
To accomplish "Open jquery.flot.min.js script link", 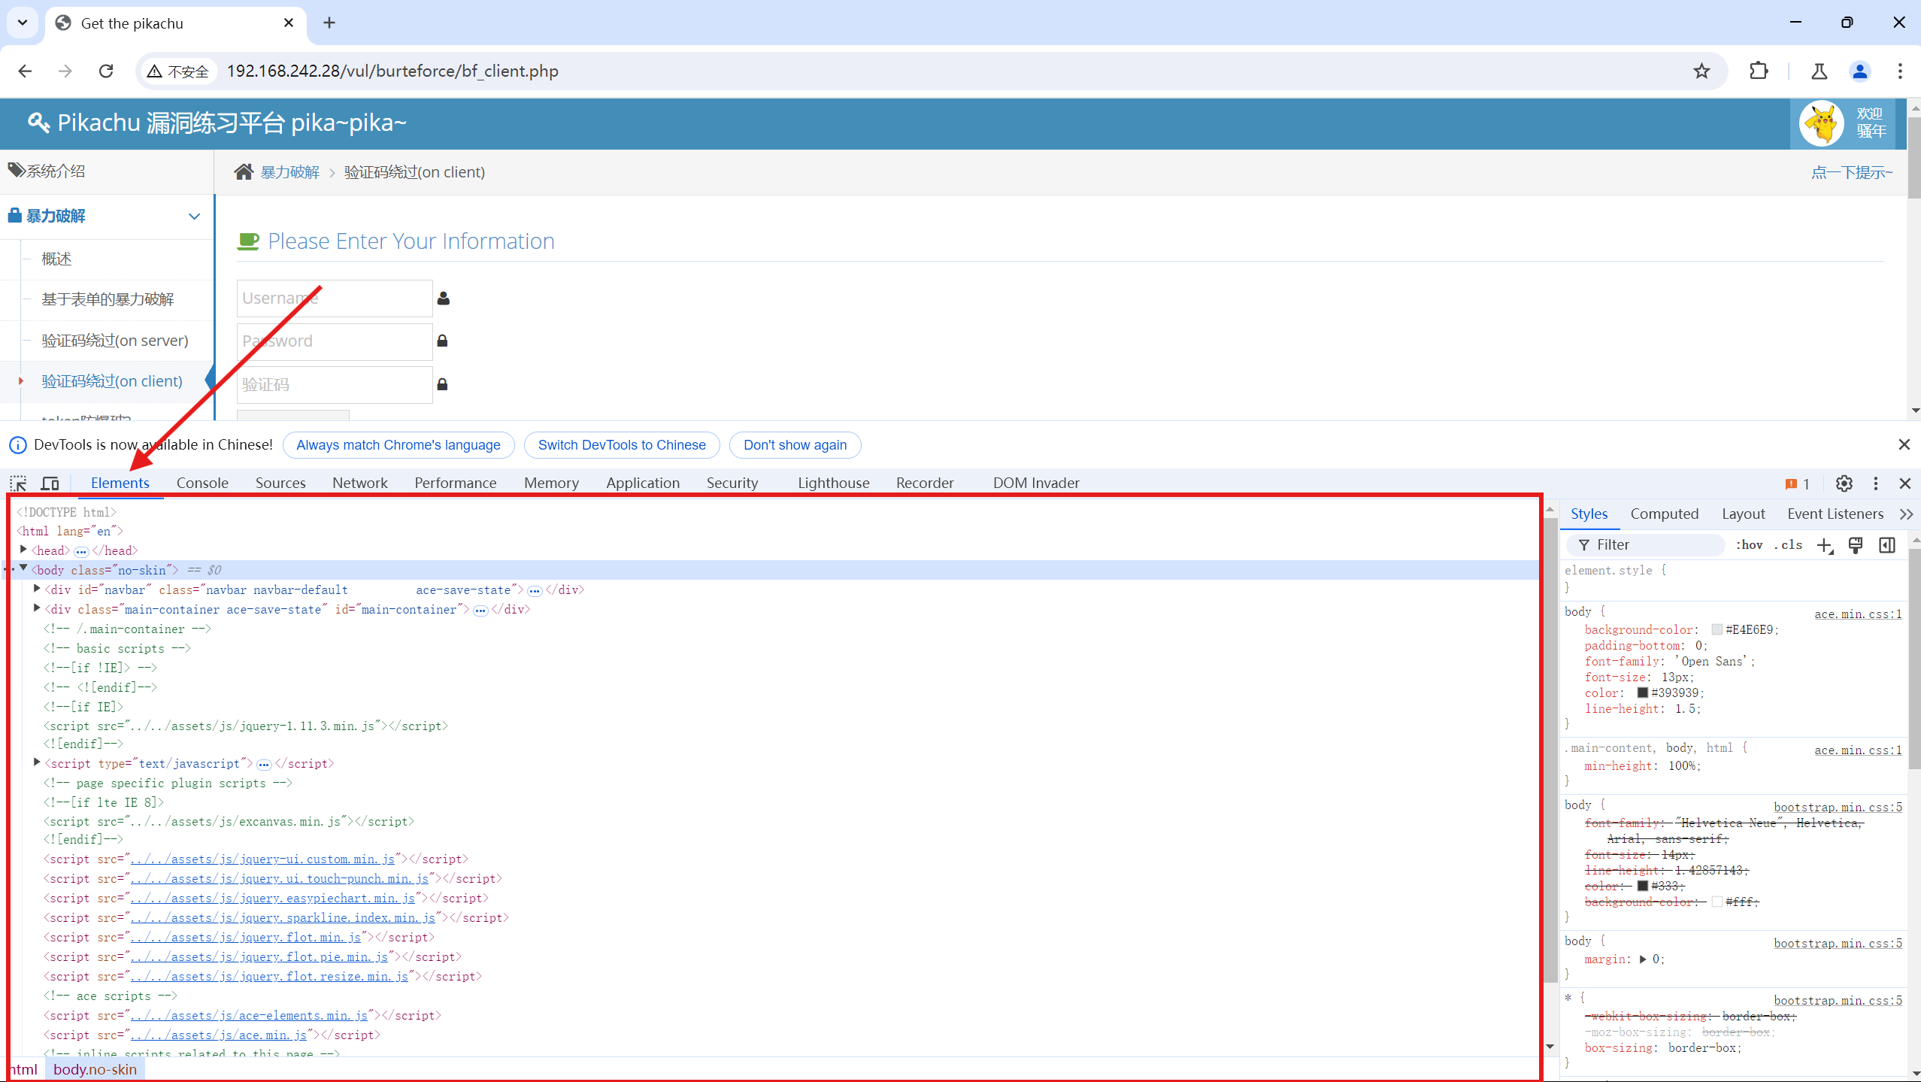I will [246, 938].
